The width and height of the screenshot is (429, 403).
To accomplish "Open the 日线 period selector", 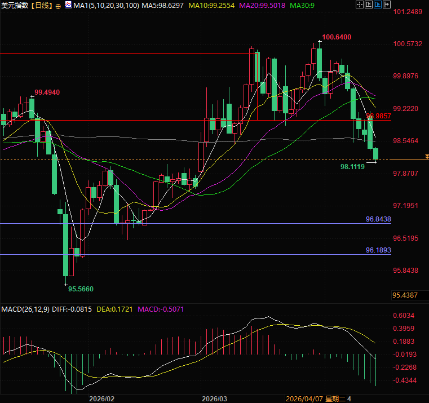I will coord(41,5).
